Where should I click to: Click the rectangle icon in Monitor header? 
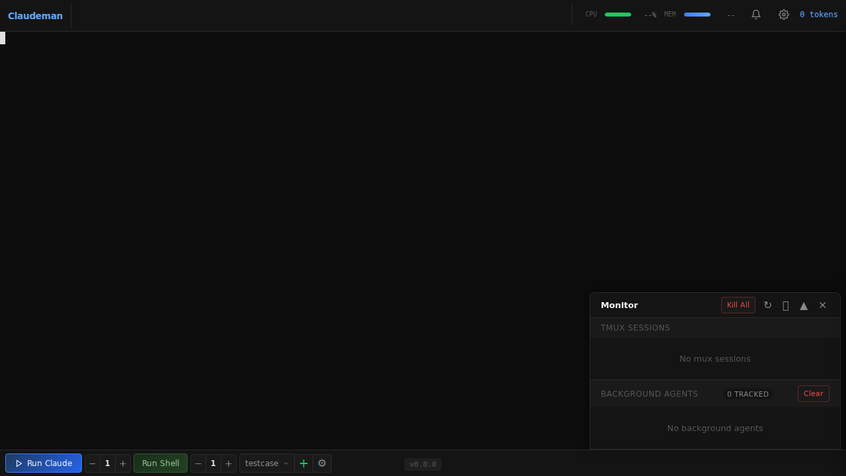(786, 305)
